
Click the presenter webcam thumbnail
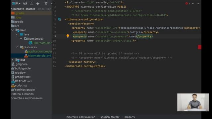point(193,102)
